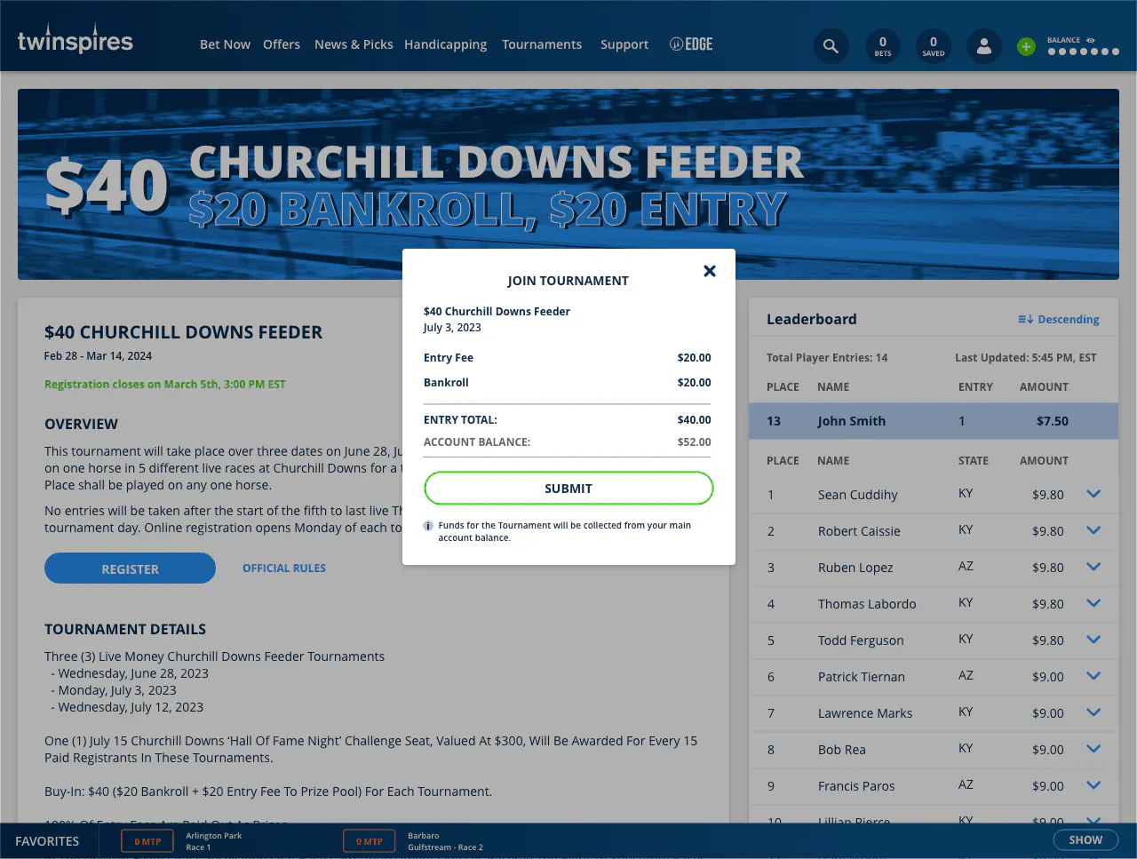This screenshot has width=1137, height=859.
Task: Click the hidden balance dots
Action: (x=1083, y=52)
